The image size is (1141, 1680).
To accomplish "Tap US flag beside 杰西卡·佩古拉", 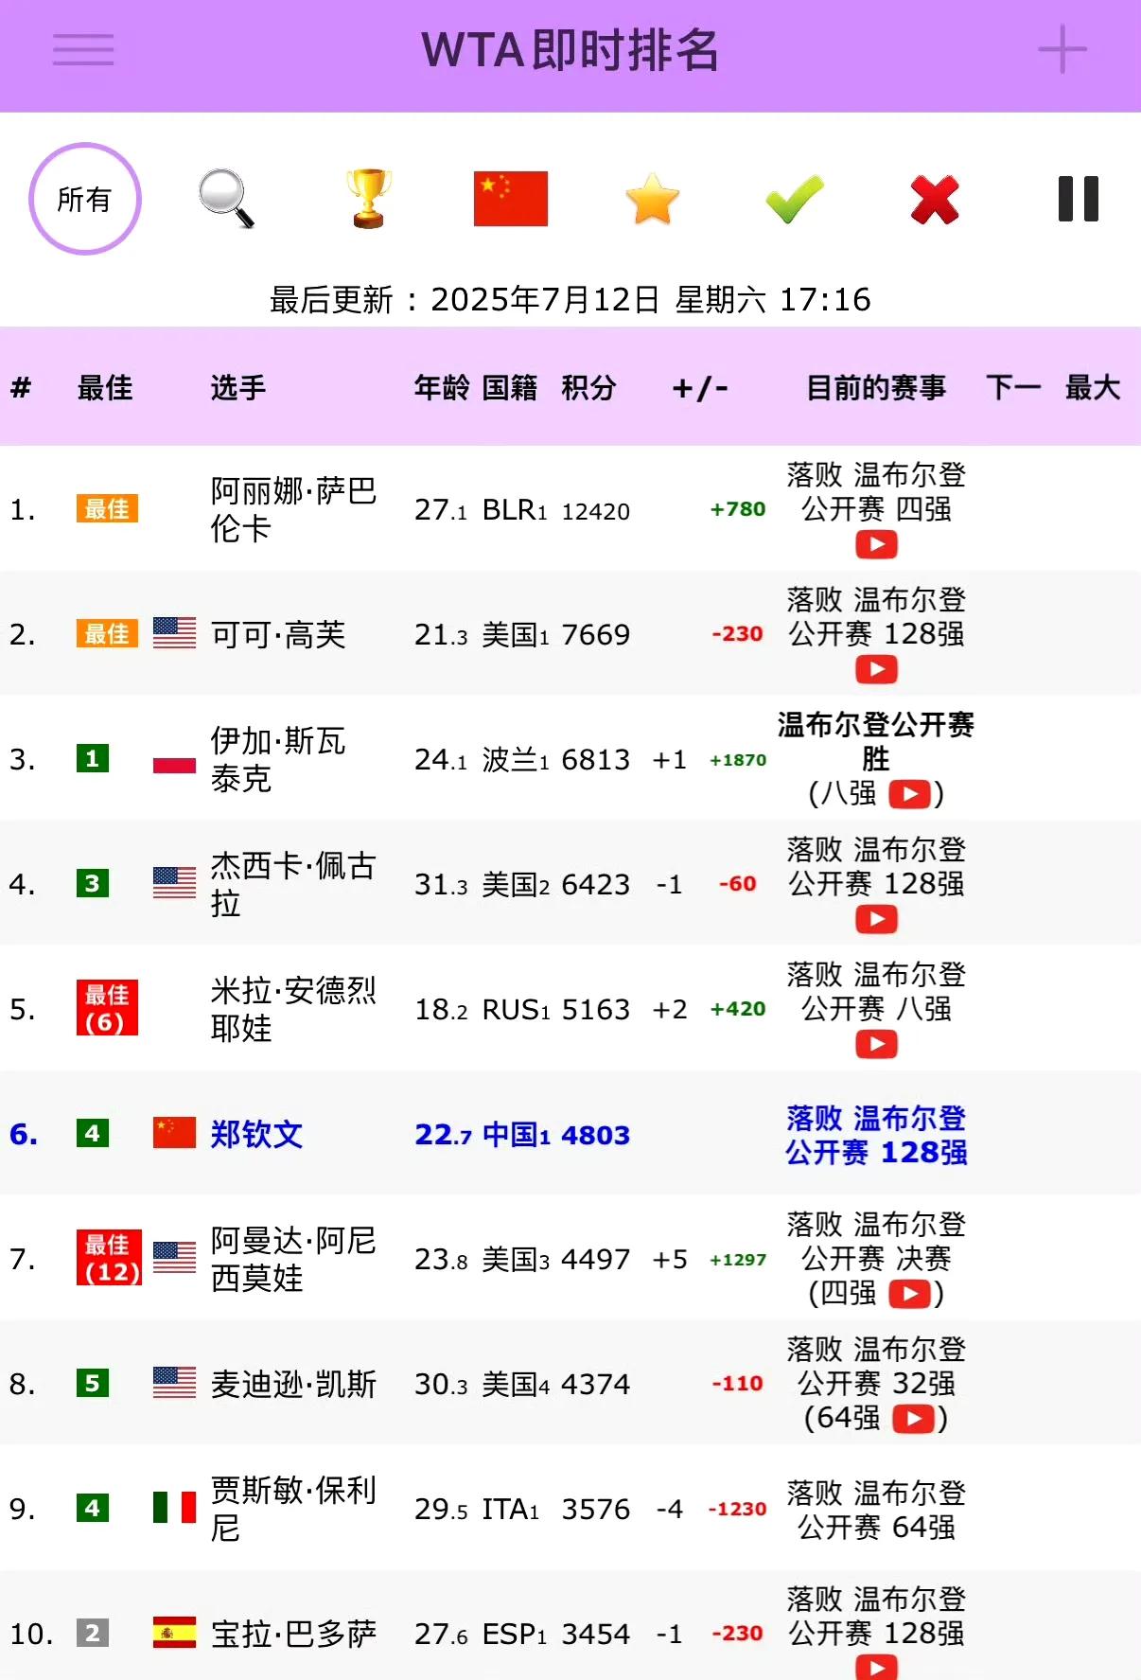I will [174, 883].
